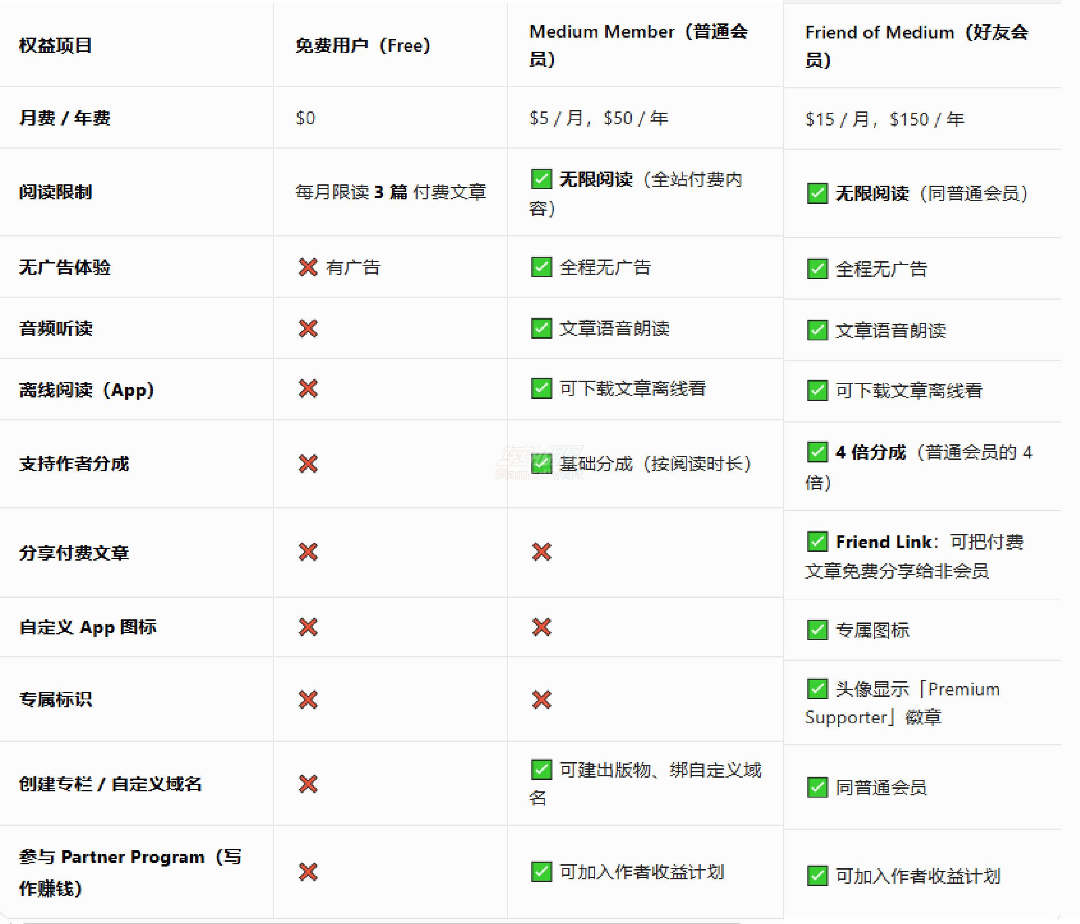Click the $0 price cell
Viewport: 1080px width, 924px height.
click(305, 118)
